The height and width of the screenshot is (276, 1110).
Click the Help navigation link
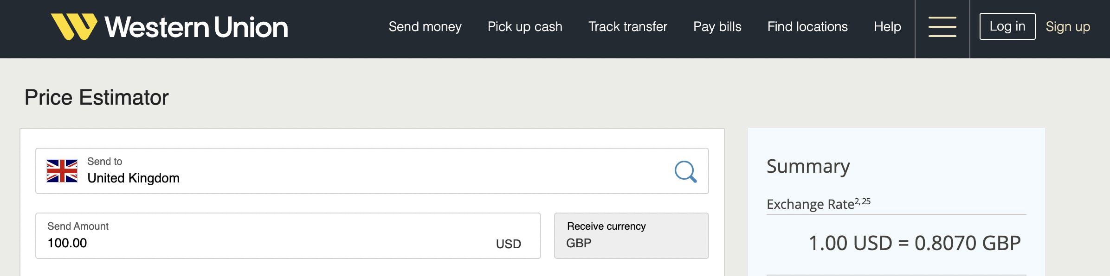coord(887,27)
